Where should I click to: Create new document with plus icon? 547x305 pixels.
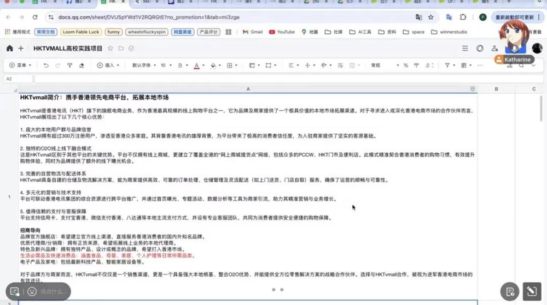(x=21, y=49)
